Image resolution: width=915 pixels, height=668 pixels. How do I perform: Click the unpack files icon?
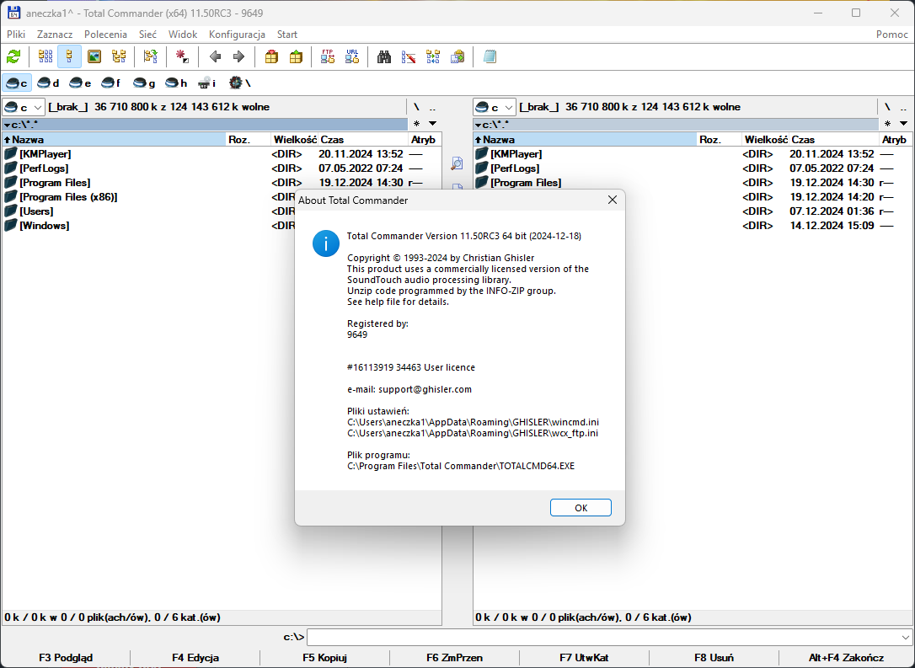tap(296, 56)
